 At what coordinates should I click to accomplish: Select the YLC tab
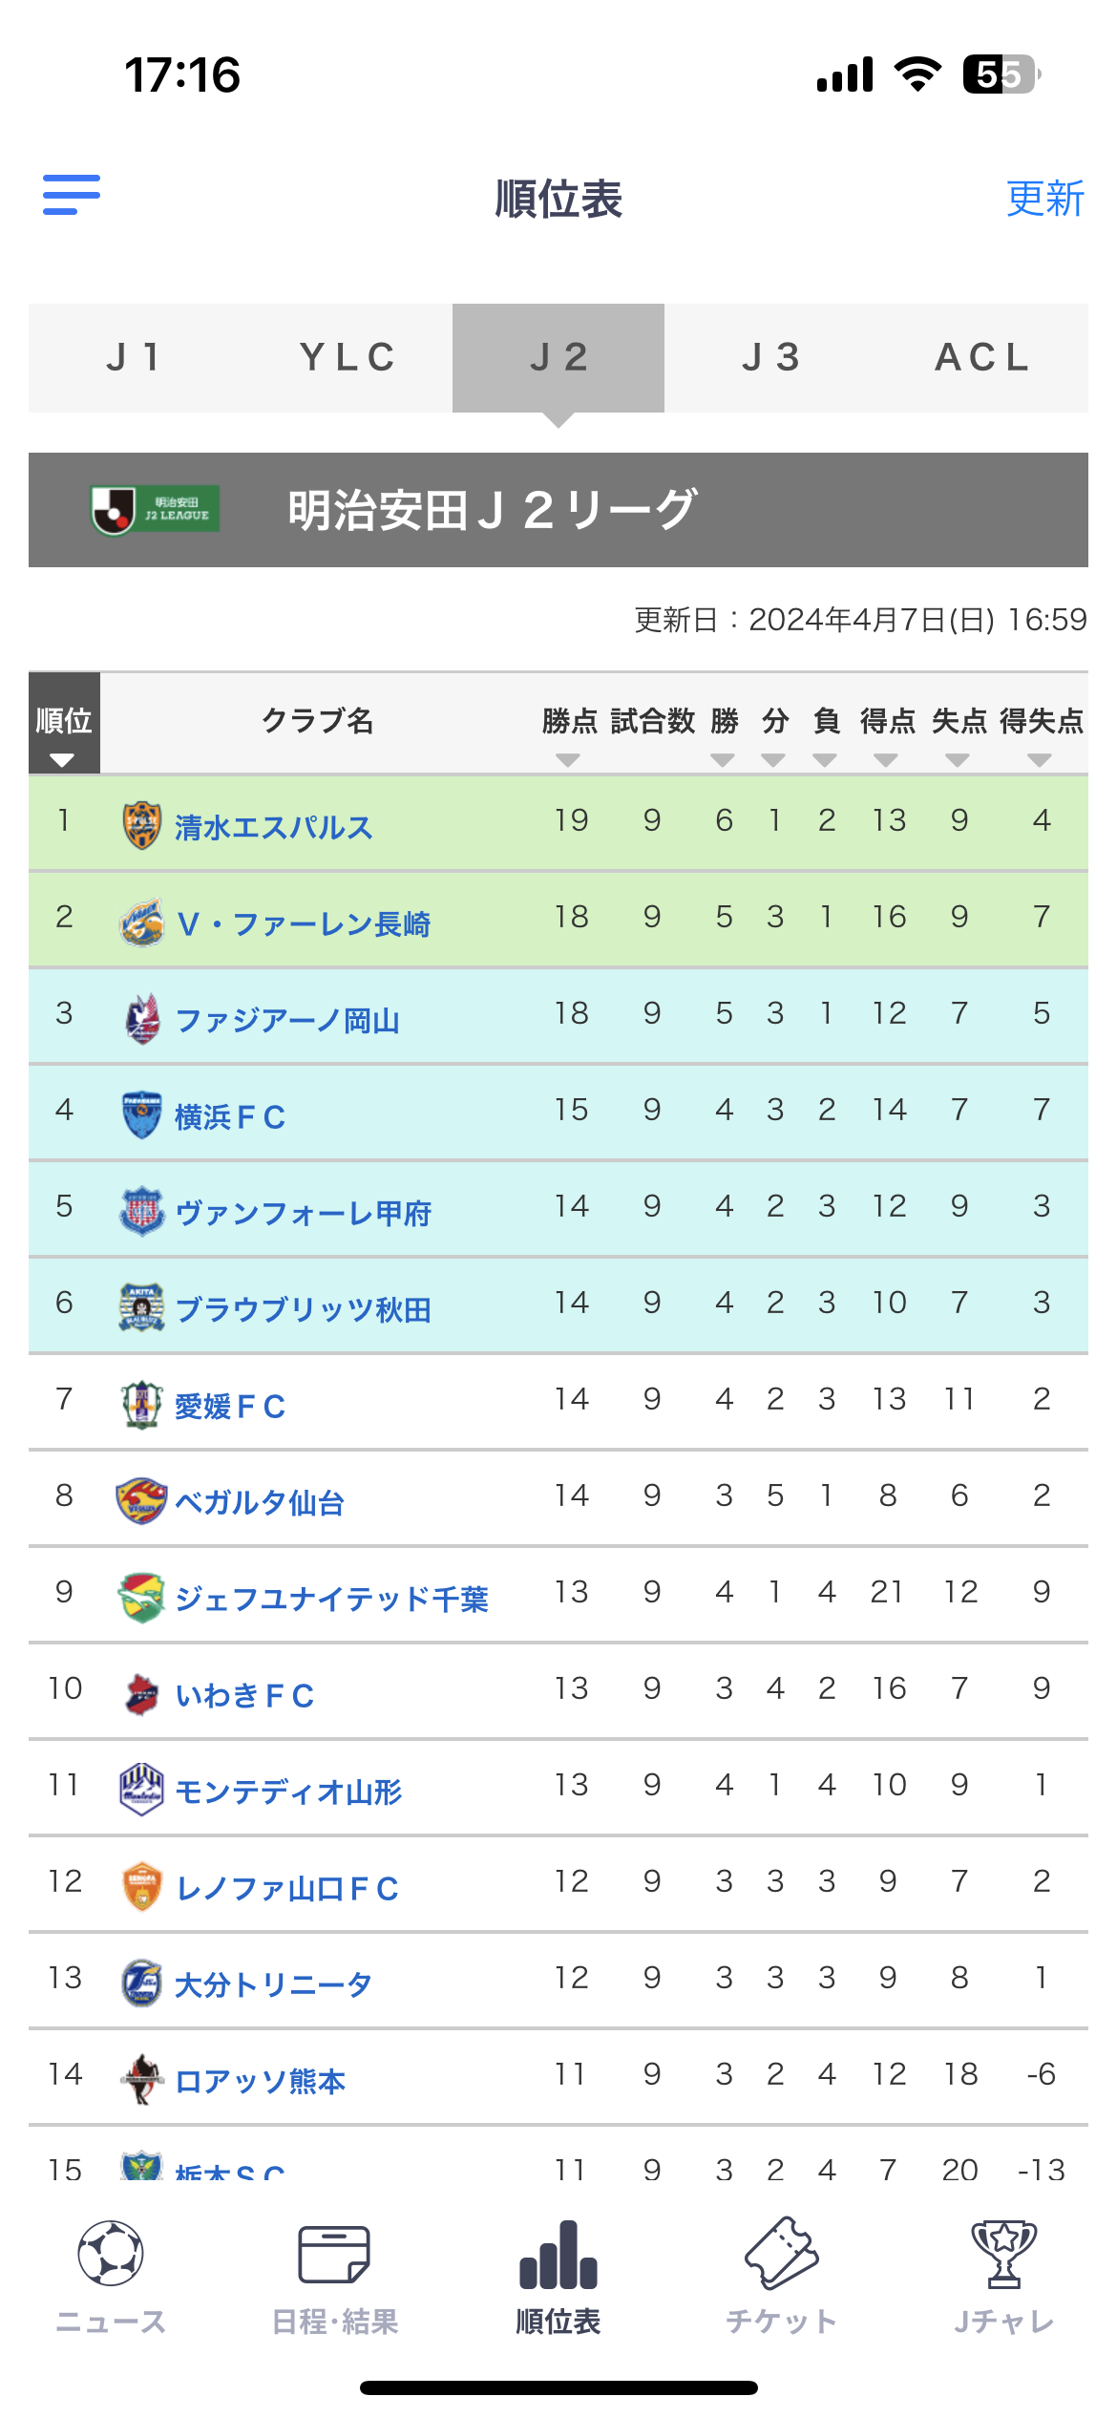(347, 358)
